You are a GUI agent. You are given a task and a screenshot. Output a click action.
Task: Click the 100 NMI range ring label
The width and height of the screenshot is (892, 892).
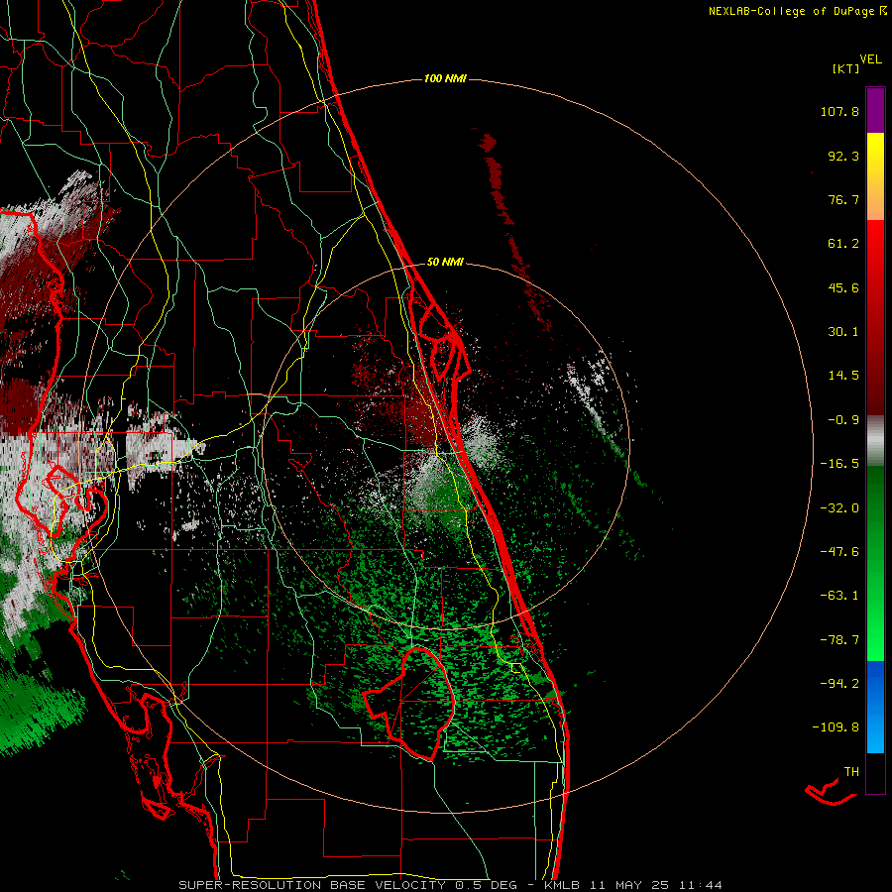coord(445,78)
